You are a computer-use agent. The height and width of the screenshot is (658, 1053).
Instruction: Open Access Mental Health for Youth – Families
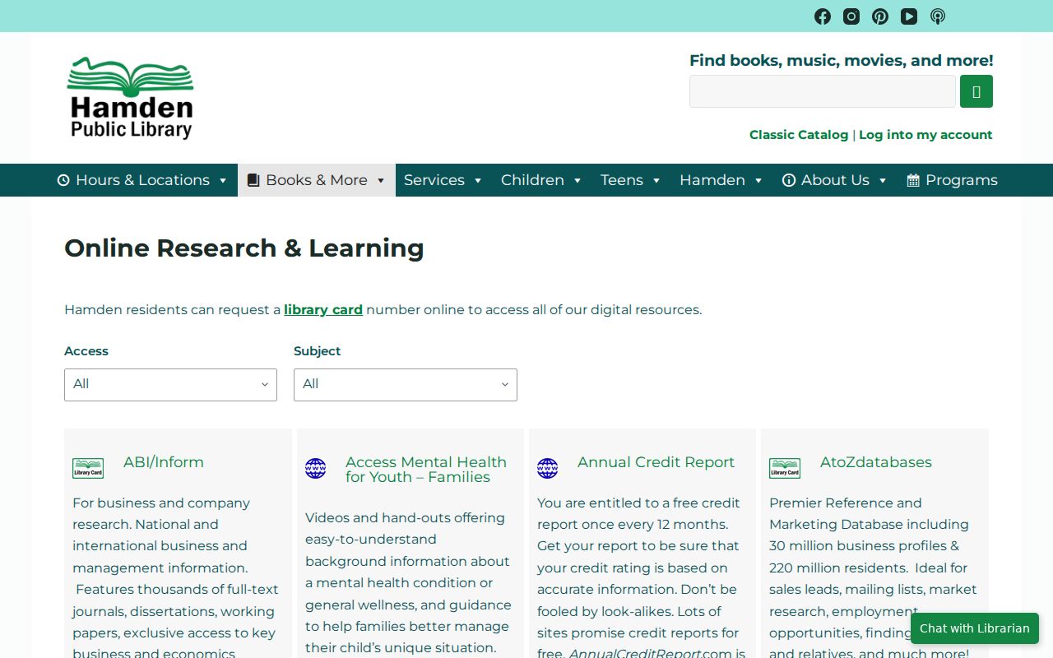[426, 470]
